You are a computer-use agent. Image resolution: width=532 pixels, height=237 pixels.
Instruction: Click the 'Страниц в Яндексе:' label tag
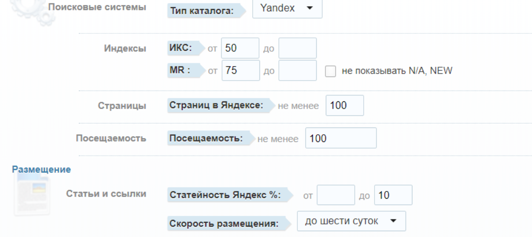click(216, 105)
